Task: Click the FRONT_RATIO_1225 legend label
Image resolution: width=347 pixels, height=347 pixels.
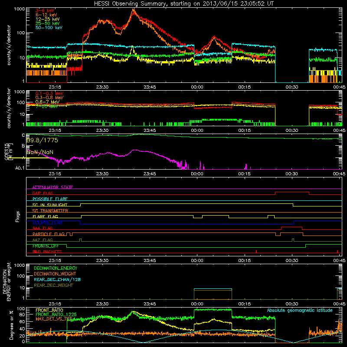Action: [56, 315]
